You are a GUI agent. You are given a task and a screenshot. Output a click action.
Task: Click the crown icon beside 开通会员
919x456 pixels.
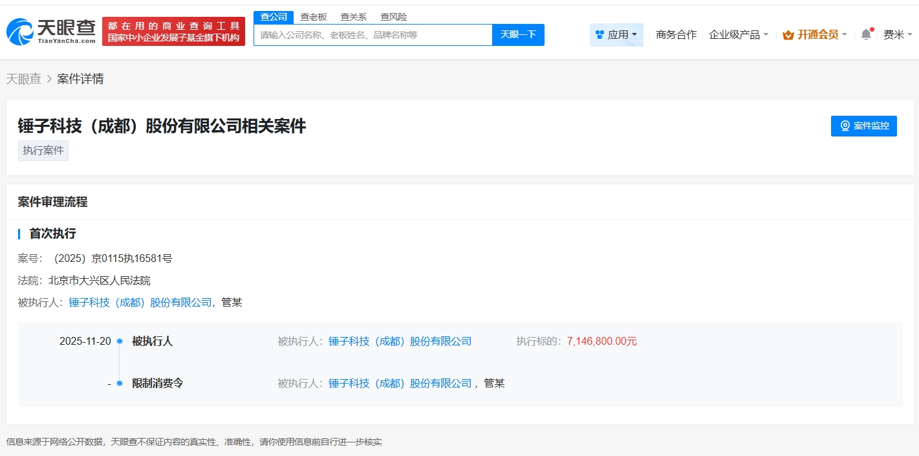[788, 35]
